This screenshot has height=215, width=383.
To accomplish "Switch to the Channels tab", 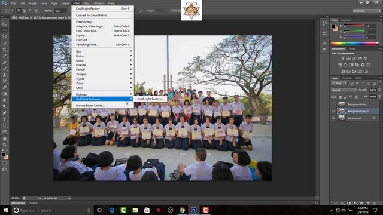I will click(x=346, y=78).
